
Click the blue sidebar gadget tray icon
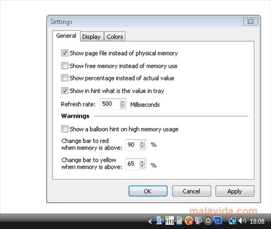click(218, 220)
